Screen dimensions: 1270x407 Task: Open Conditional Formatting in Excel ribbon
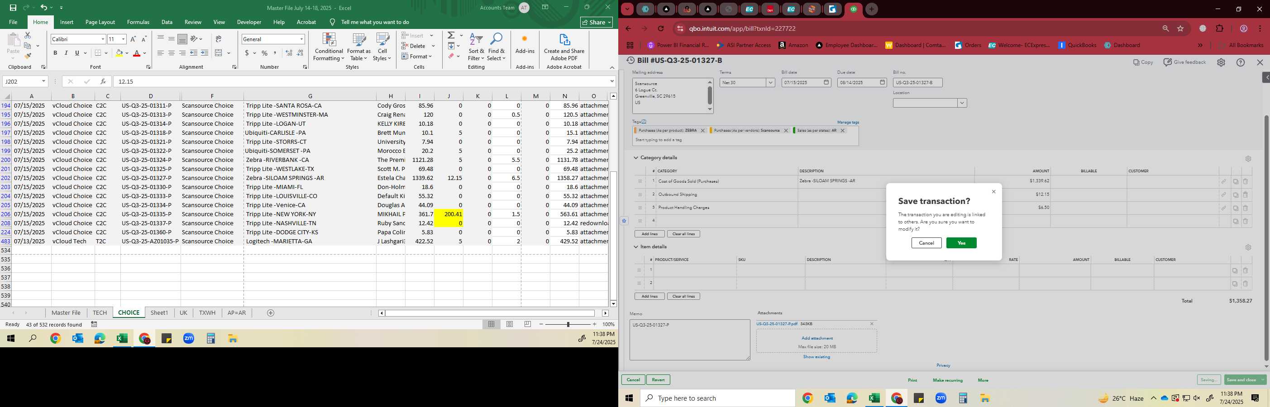pyautogui.click(x=329, y=47)
